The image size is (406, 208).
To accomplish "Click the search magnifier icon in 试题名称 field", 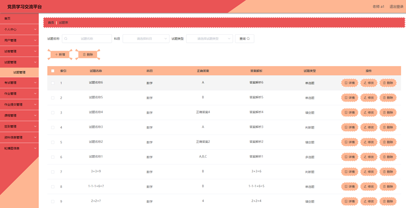I will pyautogui.click(x=66, y=39).
